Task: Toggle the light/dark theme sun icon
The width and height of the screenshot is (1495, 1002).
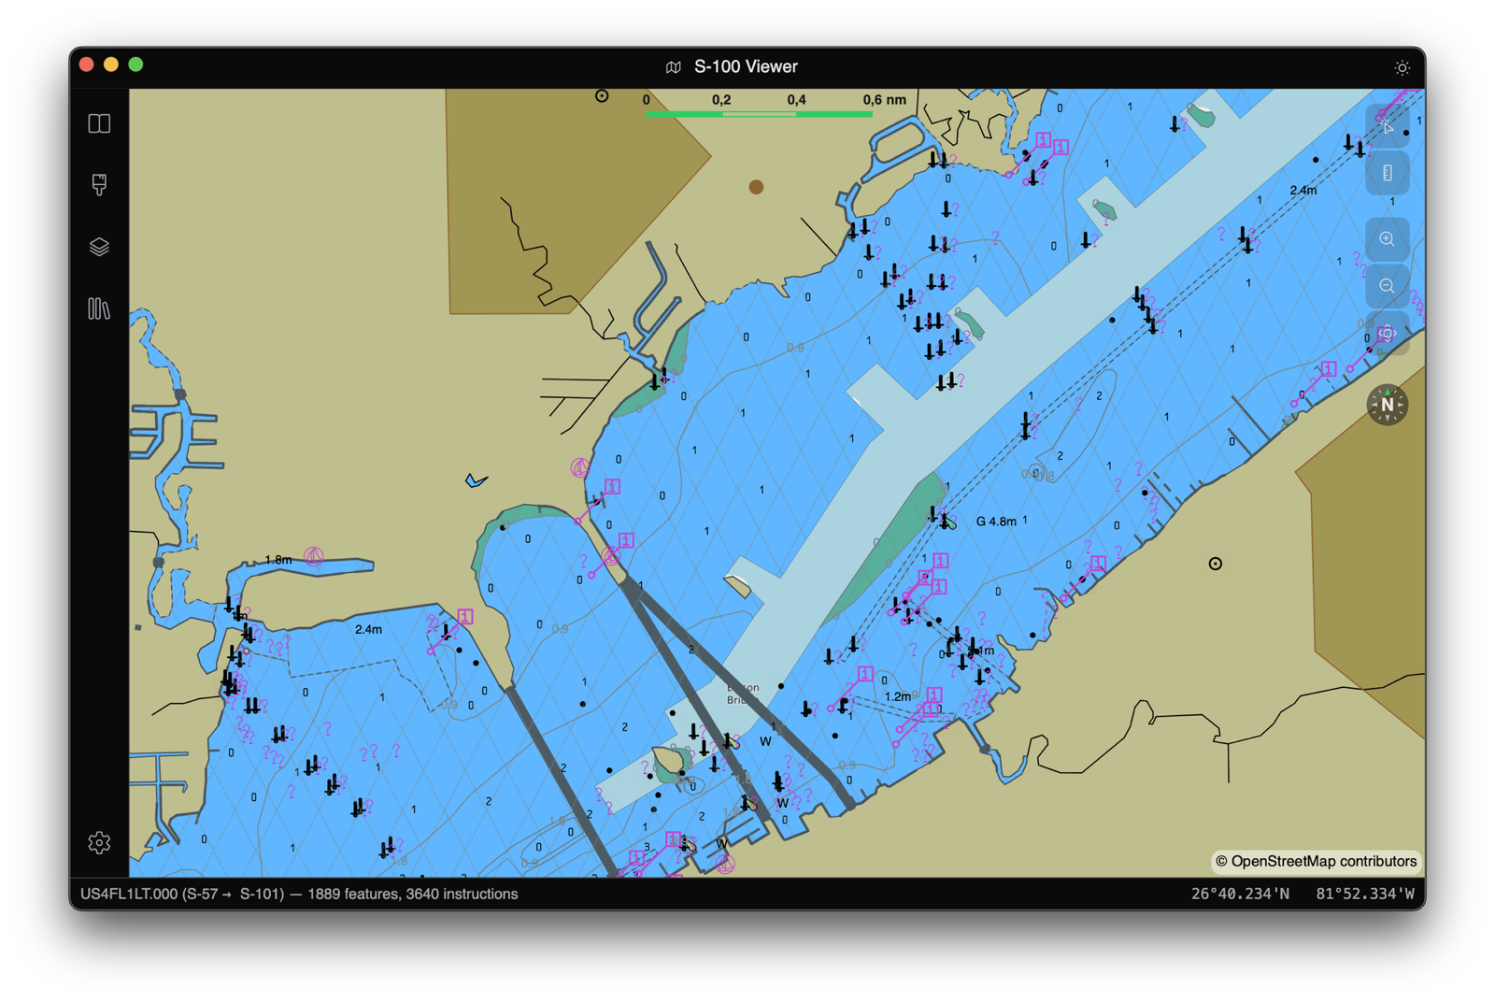Action: pyautogui.click(x=1402, y=67)
